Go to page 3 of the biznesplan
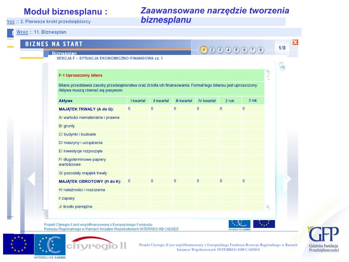This screenshot has height=262, width=349. pyautogui.click(x=220, y=50)
